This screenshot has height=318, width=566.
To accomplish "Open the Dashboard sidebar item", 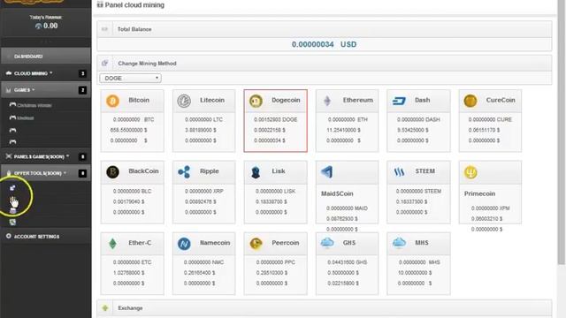I will 45,57.
